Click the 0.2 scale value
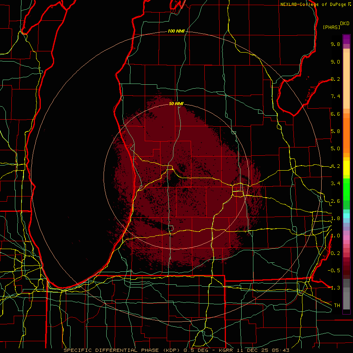 click(335, 253)
